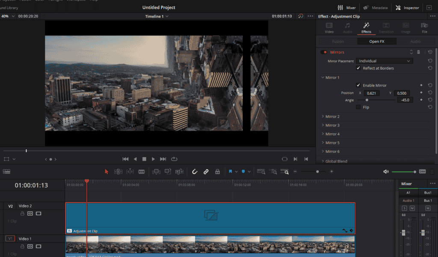Click the Replace Clip toolbar icon
Image resolution: width=438 pixels, height=257 pixels.
[x=179, y=171]
